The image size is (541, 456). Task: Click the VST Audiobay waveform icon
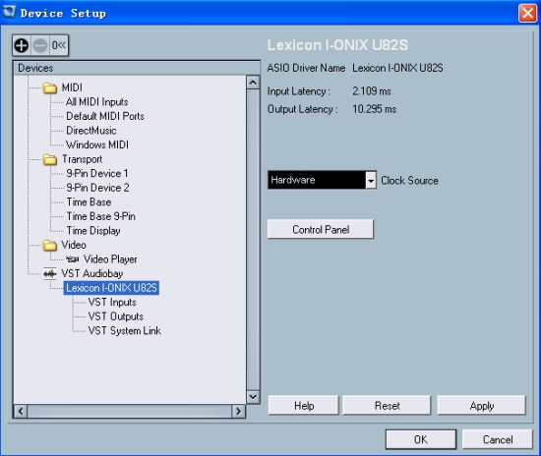pyautogui.click(x=50, y=274)
